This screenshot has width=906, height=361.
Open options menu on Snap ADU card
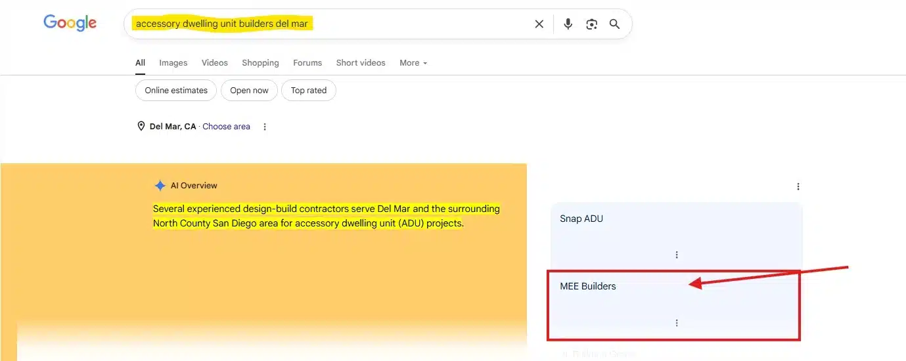point(677,255)
